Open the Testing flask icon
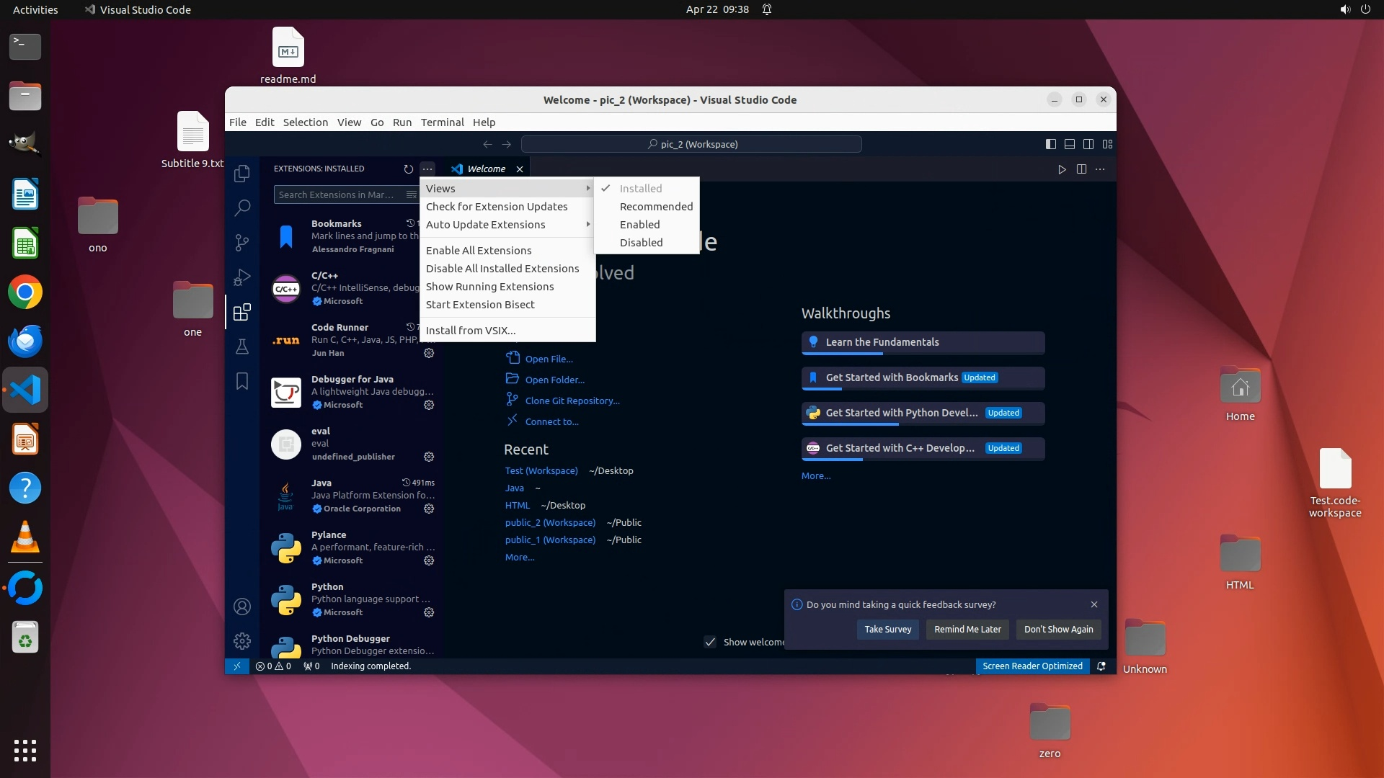1384x778 pixels. click(242, 346)
